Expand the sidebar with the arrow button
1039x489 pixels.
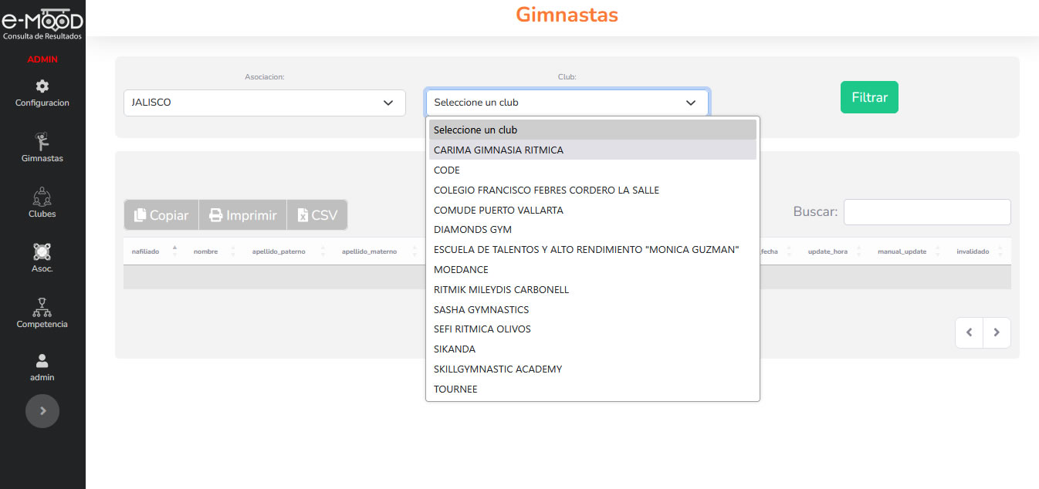42,411
